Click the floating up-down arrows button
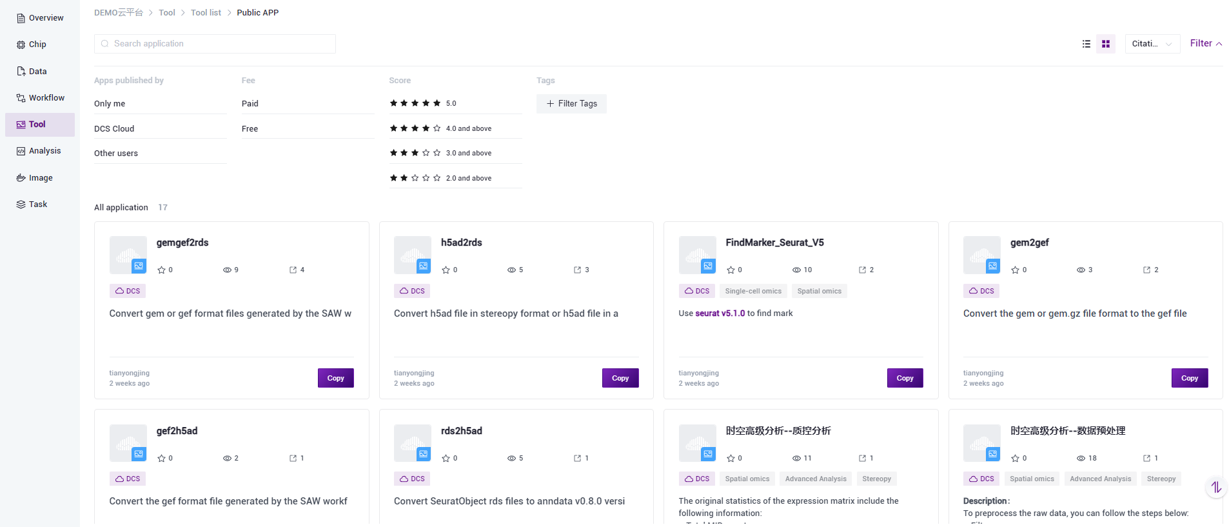 point(1216,487)
